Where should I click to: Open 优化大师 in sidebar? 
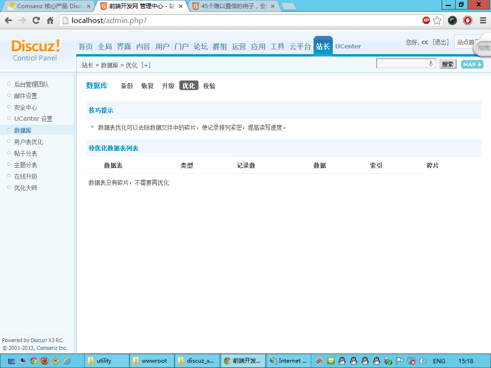click(26, 188)
